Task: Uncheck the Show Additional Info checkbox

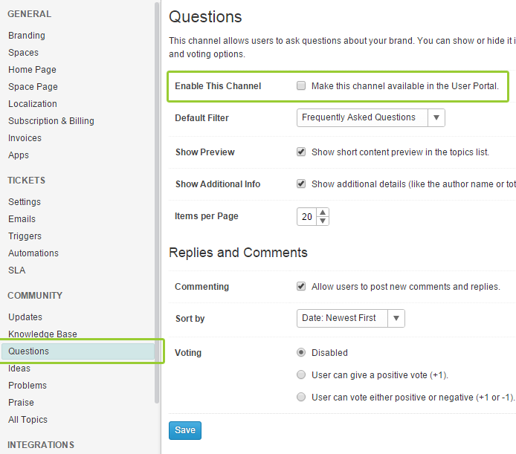Action: point(301,184)
